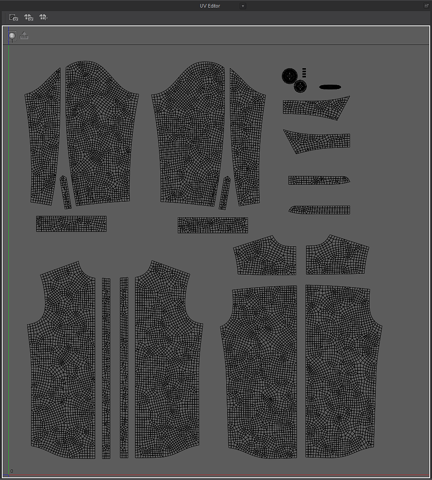The width and height of the screenshot is (432, 480).
Task: Open the UV Editor panel dropdown arrow
Action: [243, 6]
